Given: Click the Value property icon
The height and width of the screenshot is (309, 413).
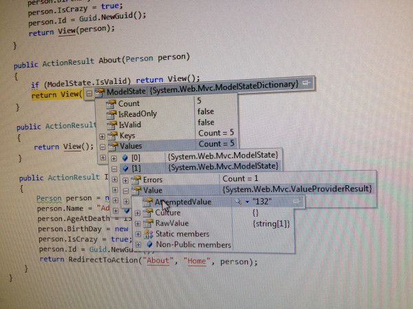Looking at the screenshot, I should [x=137, y=190].
